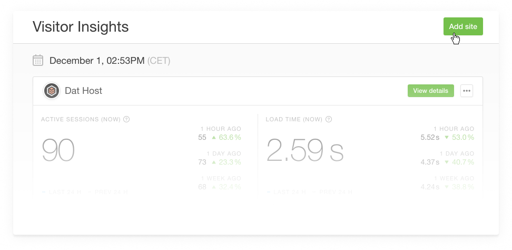Toggle Prev 24 H legend under Active Sessions
Screen dimensions: 512x250
coord(108,192)
